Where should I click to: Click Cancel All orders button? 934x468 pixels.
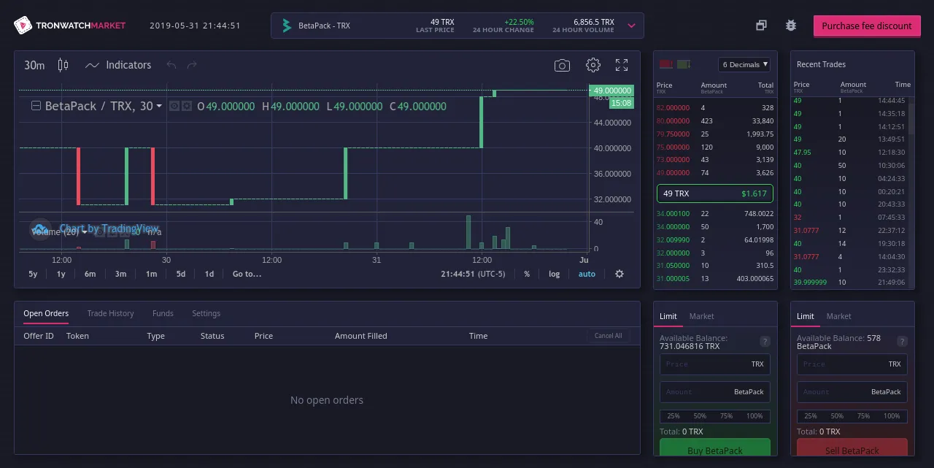[609, 336]
